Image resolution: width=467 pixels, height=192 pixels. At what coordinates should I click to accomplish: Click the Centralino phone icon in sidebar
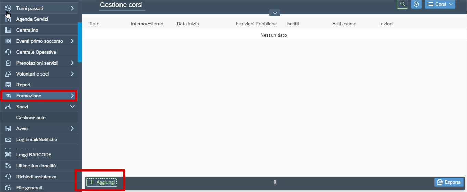[9, 30]
